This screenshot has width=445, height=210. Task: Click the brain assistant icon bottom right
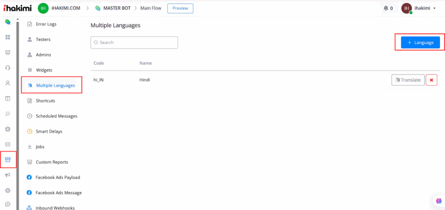[438, 200]
